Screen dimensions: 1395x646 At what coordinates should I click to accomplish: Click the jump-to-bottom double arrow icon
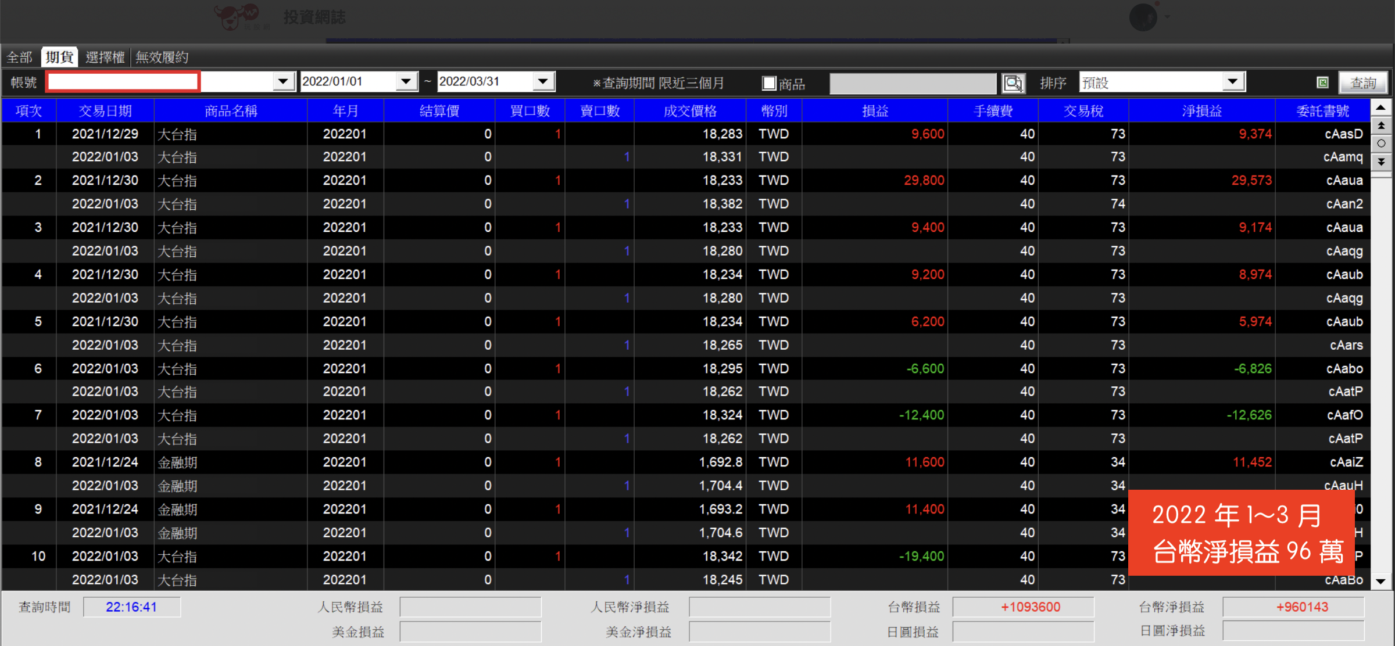[1381, 162]
